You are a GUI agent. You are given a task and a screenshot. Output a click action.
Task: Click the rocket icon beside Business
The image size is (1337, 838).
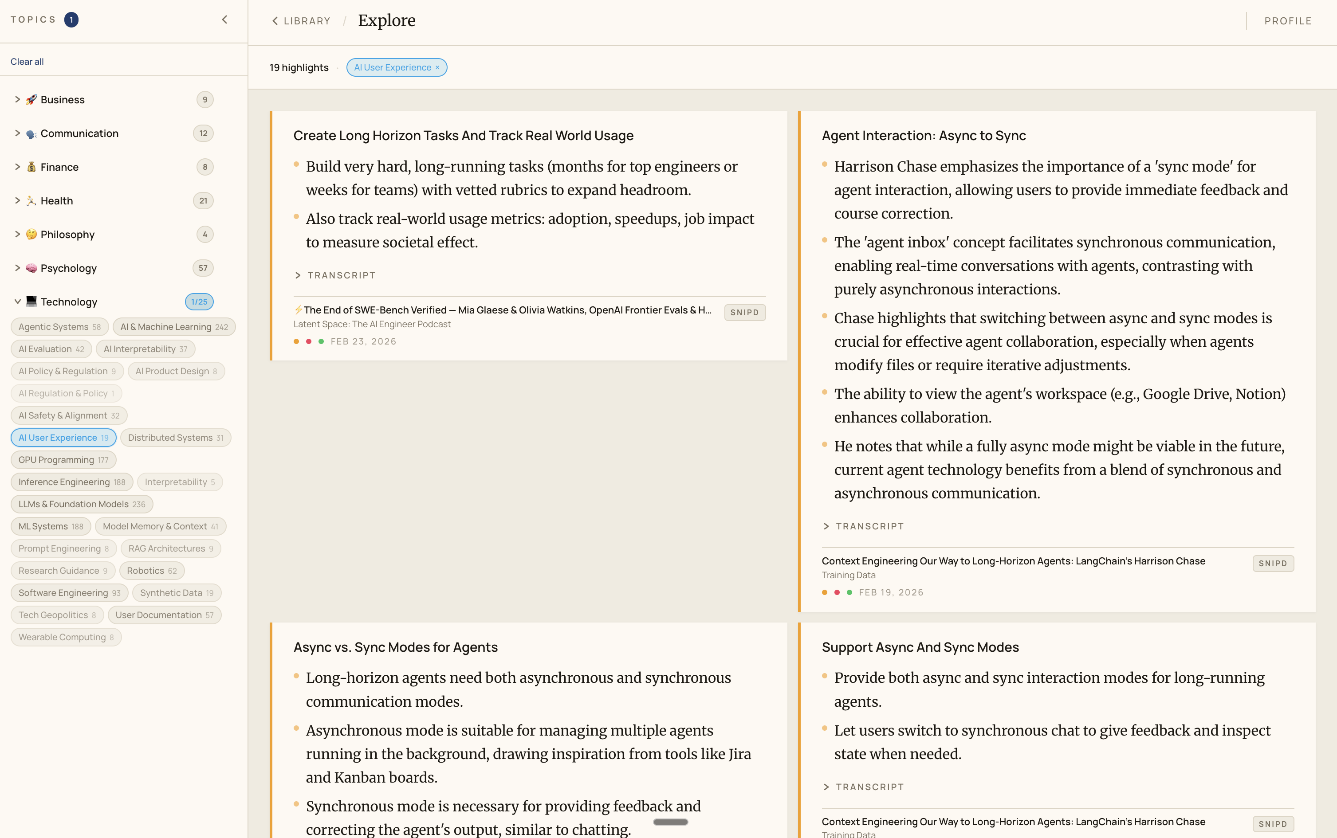click(31, 99)
